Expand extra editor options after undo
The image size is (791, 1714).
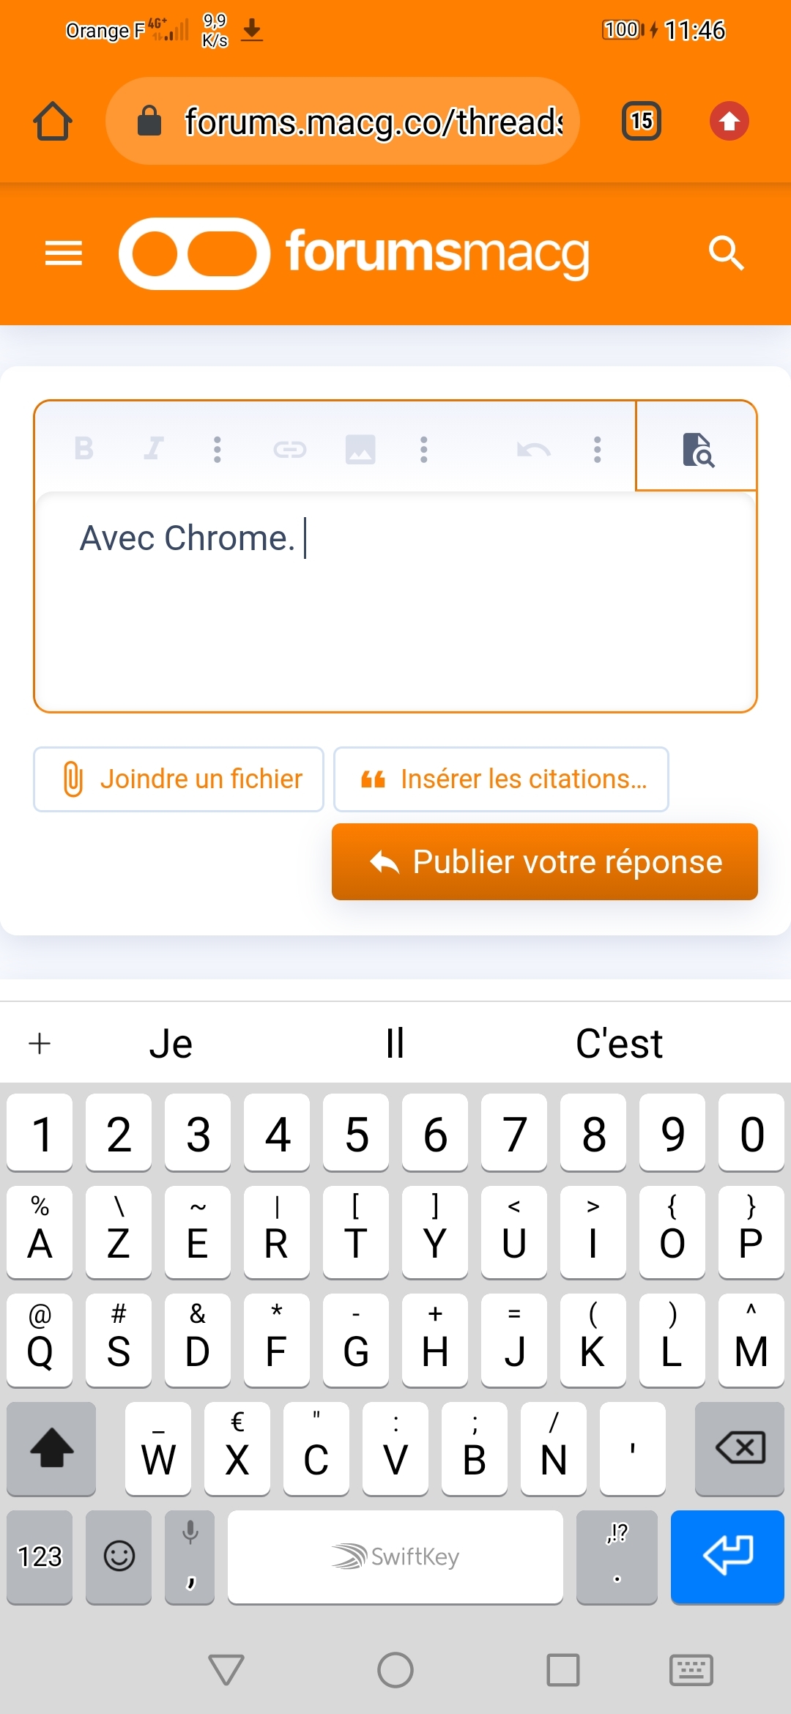point(598,448)
